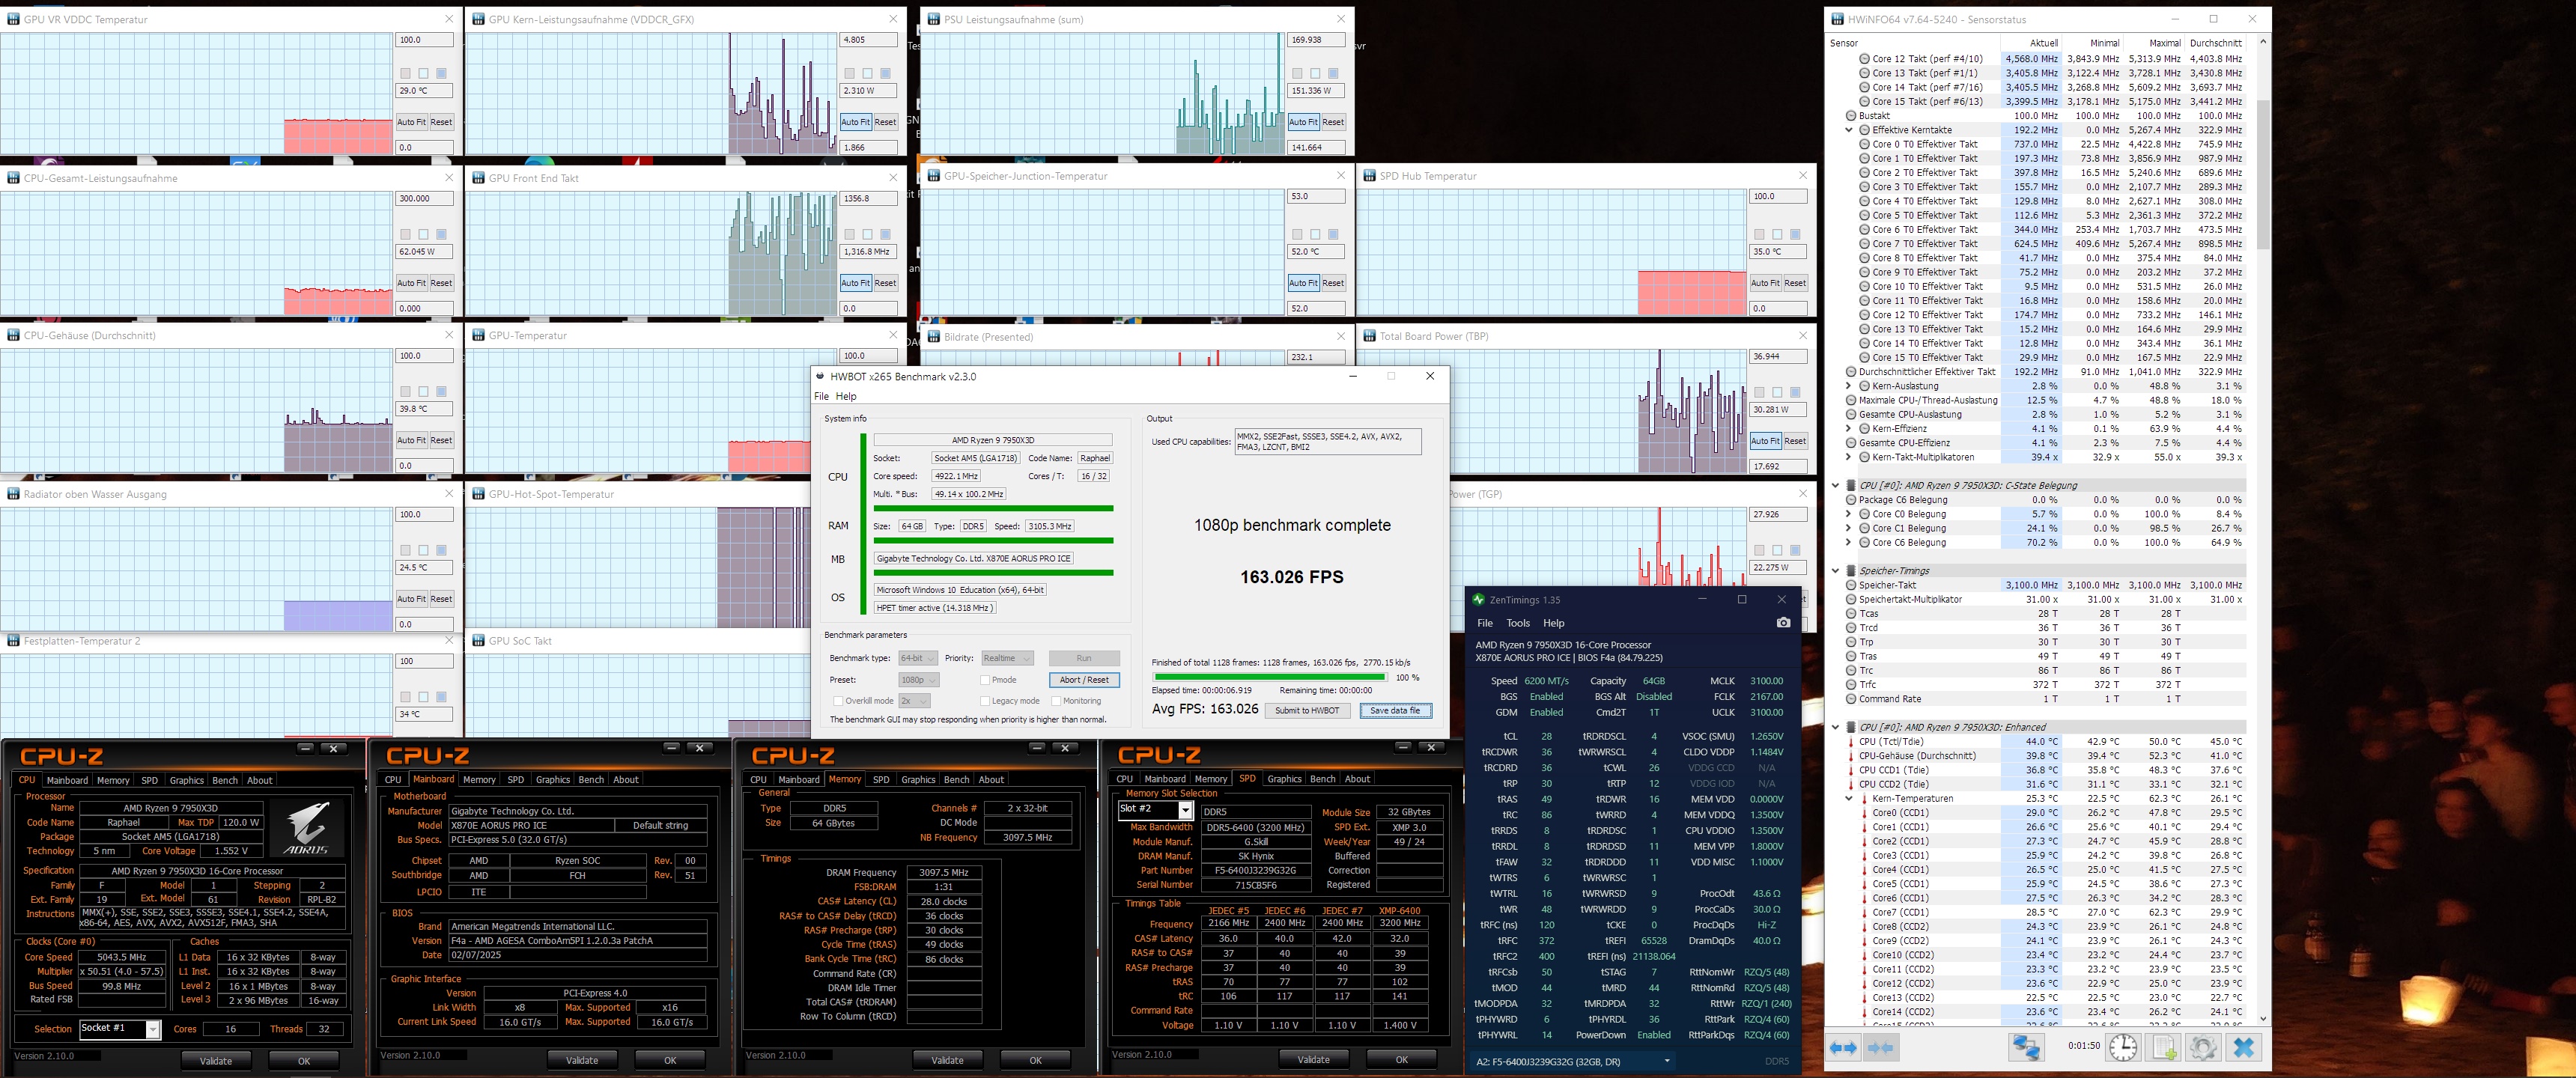Click HWiNFO expand-columns double arrow icon
This screenshot has height=1078, width=2576.
[x=1843, y=1047]
